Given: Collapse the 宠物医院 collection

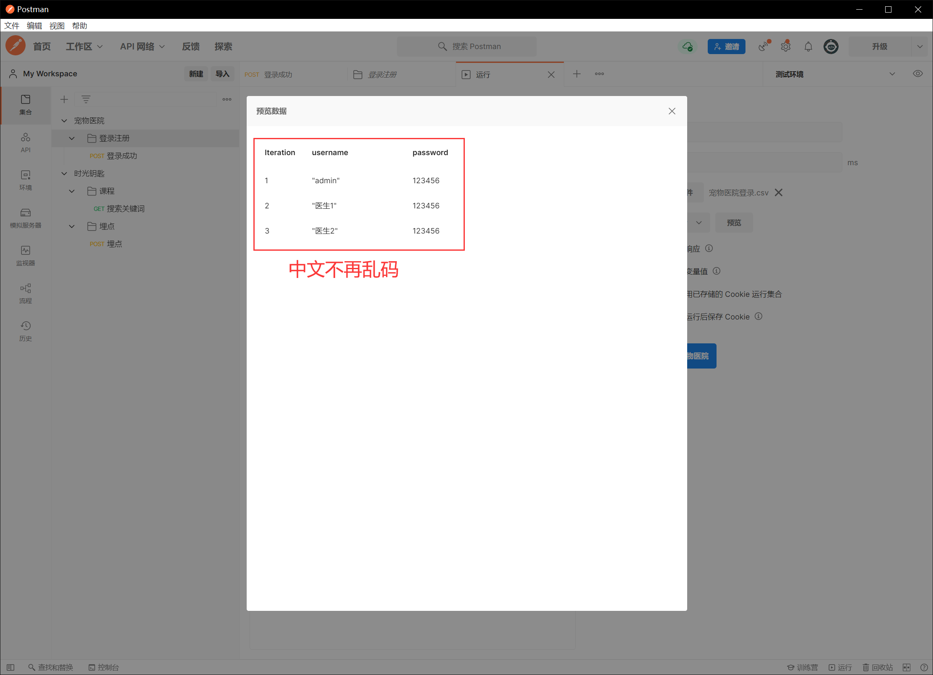Looking at the screenshot, I should [x=64, y=121].
